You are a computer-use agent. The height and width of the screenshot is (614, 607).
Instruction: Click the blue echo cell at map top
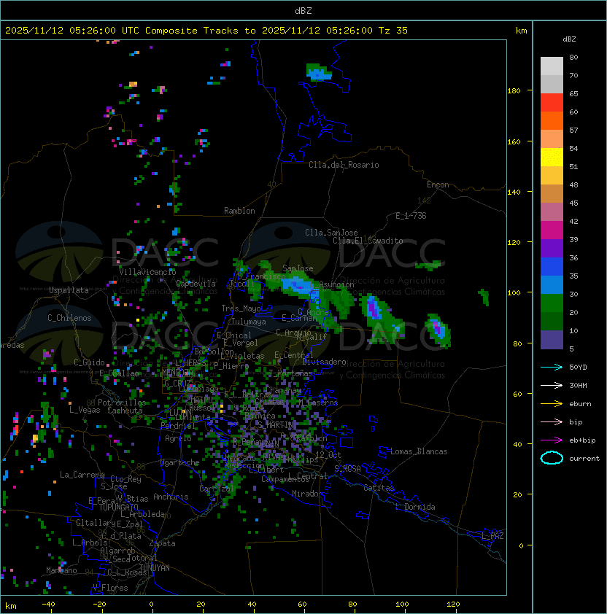320,74
